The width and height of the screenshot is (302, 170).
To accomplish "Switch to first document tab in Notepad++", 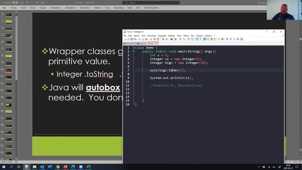I will (x=130, y=43).
